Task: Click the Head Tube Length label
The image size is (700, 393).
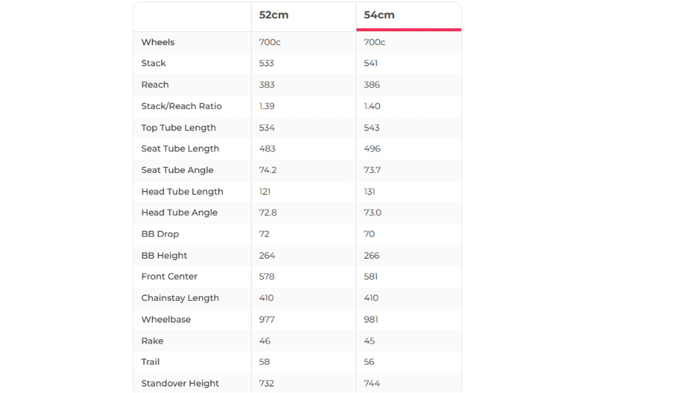Action: coord(182,192)
